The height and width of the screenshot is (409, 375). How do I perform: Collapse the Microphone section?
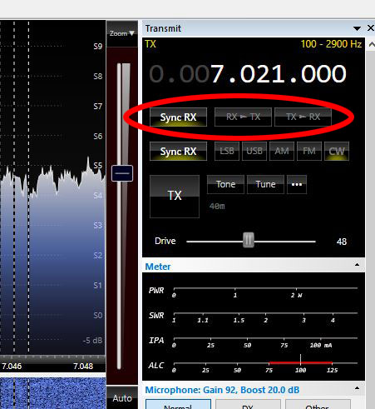(357, 388)
